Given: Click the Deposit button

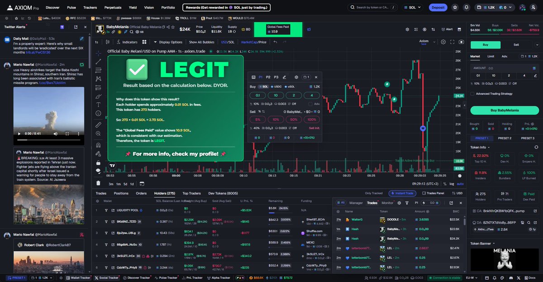Looking at the screenshot, I should 438,7.
